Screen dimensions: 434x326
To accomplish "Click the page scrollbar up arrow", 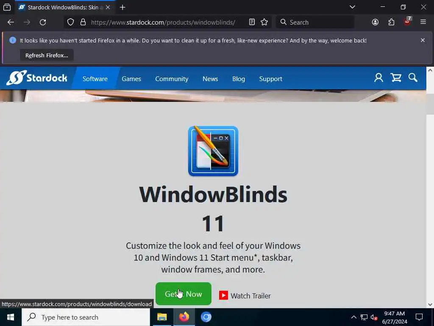I will coord(430,70).
